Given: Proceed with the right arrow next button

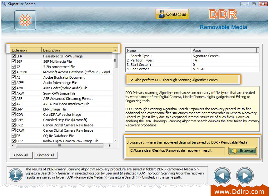Looking at the screenshot, I should [x=245, y=176].
